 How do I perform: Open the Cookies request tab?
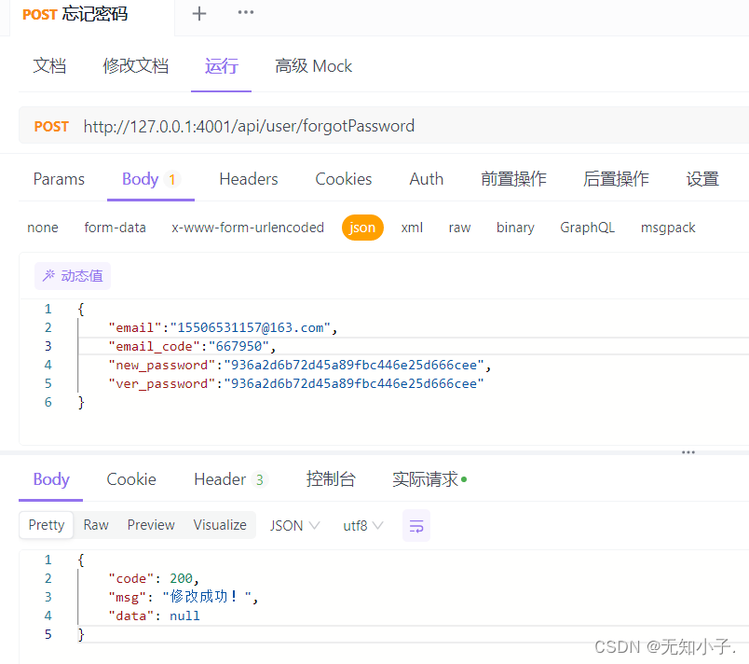pyautogui.click(x=344, y=179)
